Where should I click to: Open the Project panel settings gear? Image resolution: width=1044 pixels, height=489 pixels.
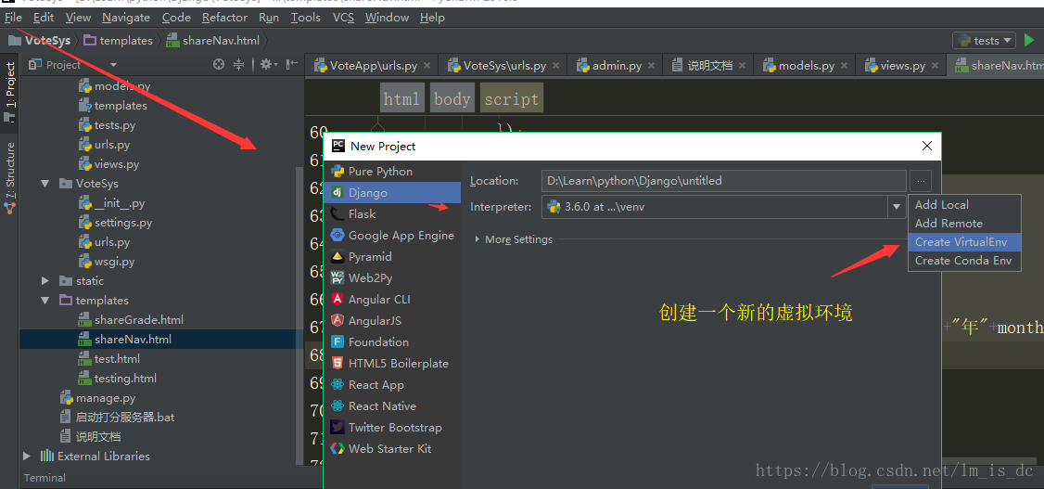(268, 65)
